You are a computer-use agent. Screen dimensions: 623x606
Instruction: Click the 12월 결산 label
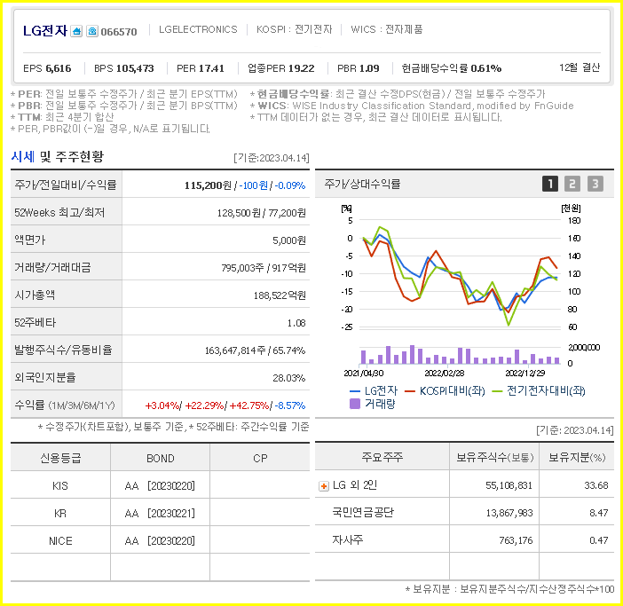tap(580, 67)
